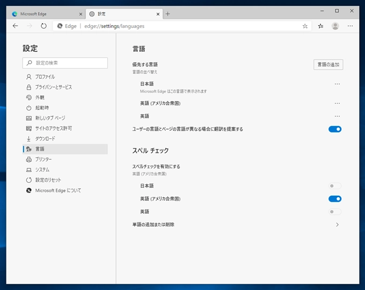Open 新しいタブ ページ settings
The width and height of the screenshot is (365, 290).
pyautogui.click(x=65, y=118)
